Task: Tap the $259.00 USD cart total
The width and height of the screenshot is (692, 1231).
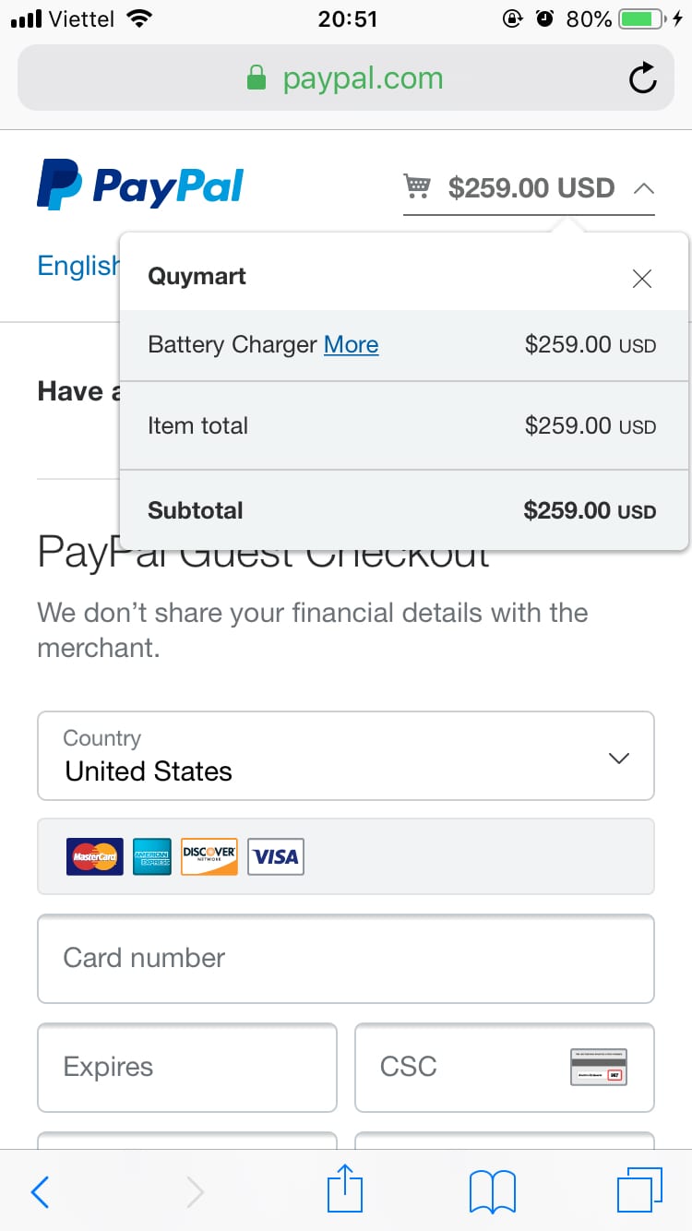Action: (531, 188)
